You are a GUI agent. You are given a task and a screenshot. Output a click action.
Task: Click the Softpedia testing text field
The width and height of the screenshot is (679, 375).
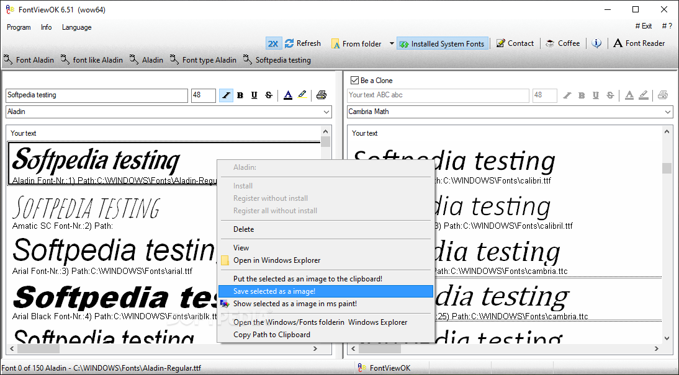coord(97,95)
